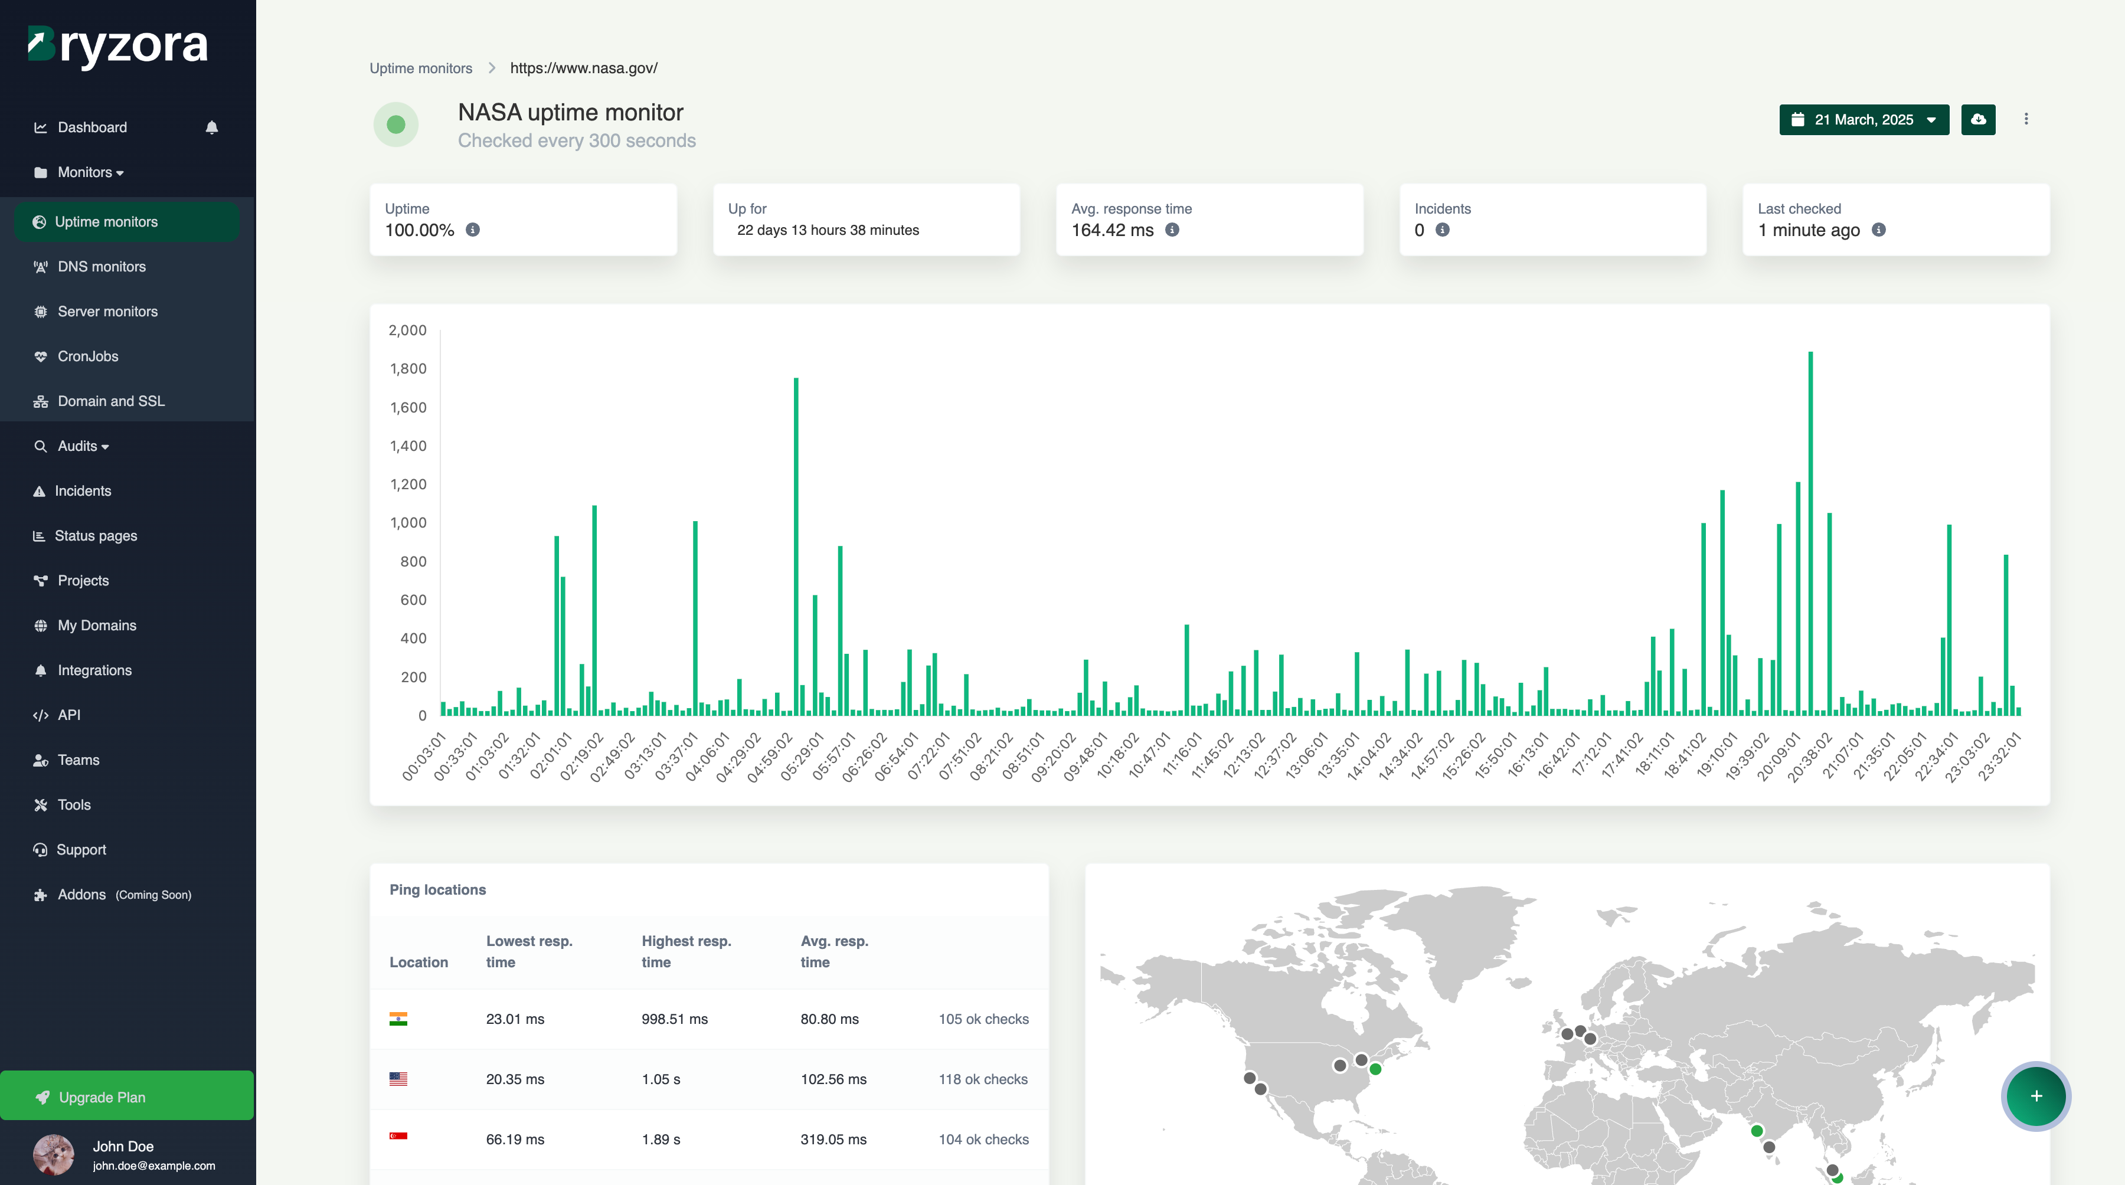The image size is (2125, 1185).
Task: Click the Location column header
Action: [x=419, y=963]
